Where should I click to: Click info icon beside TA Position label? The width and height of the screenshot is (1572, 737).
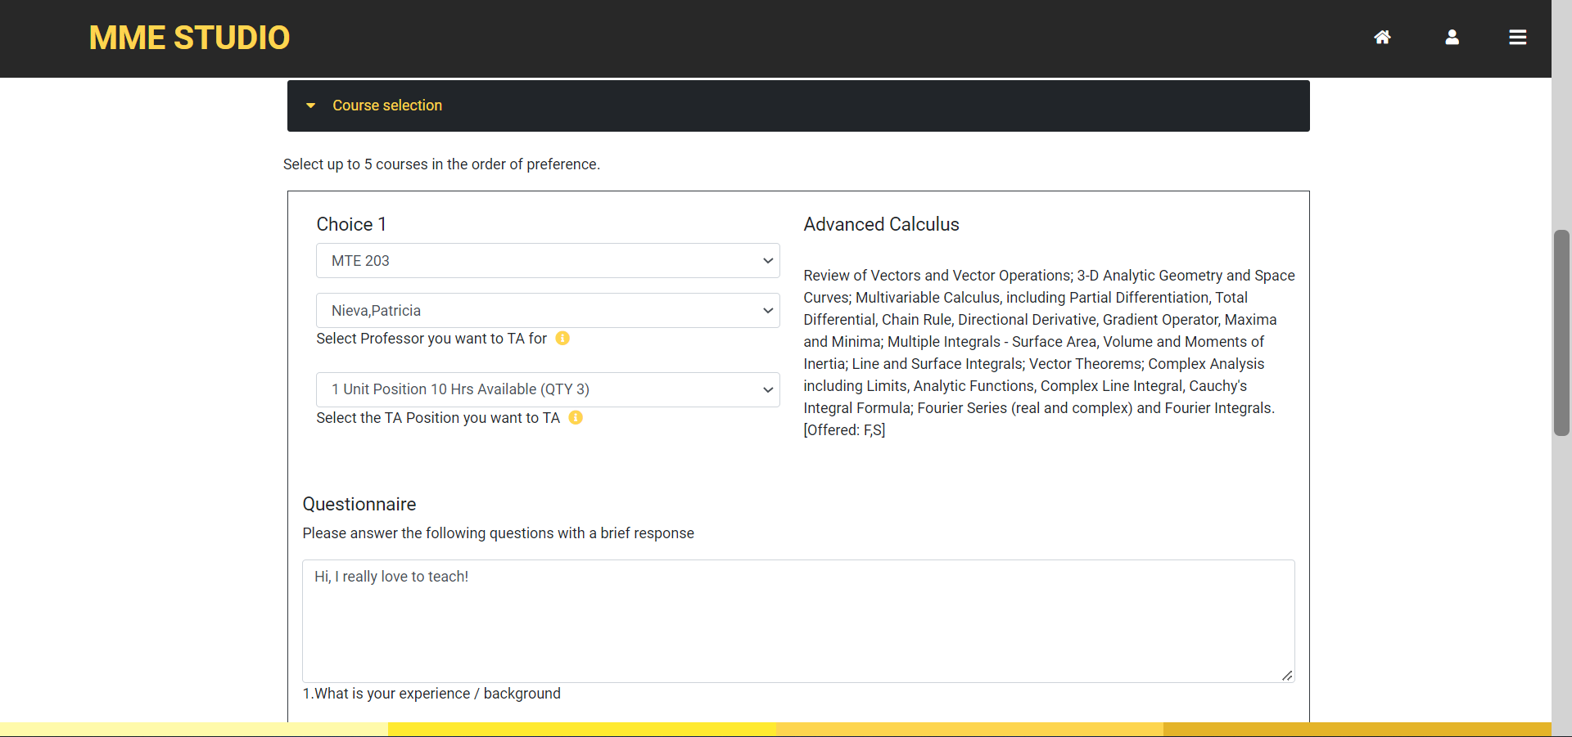click(576, 418)
